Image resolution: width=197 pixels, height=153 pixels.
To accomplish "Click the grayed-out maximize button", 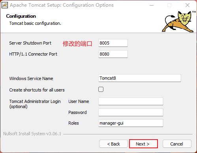I will point(169,5).
